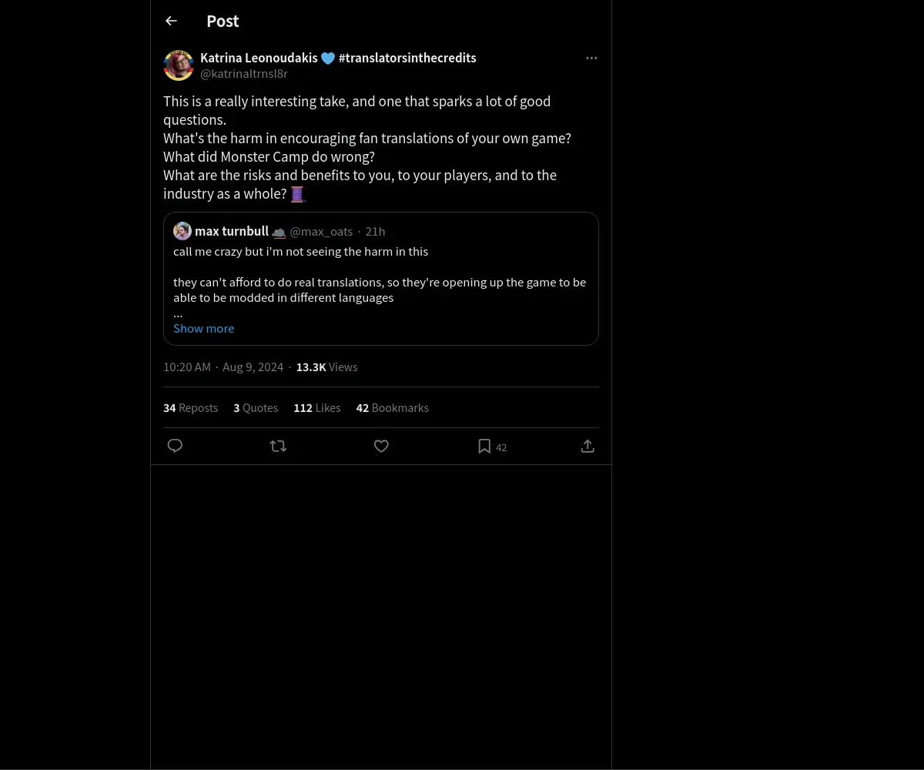Open Katrina Leonoudakis's profile avatar

pyautogui.click(x=179, y=65)
